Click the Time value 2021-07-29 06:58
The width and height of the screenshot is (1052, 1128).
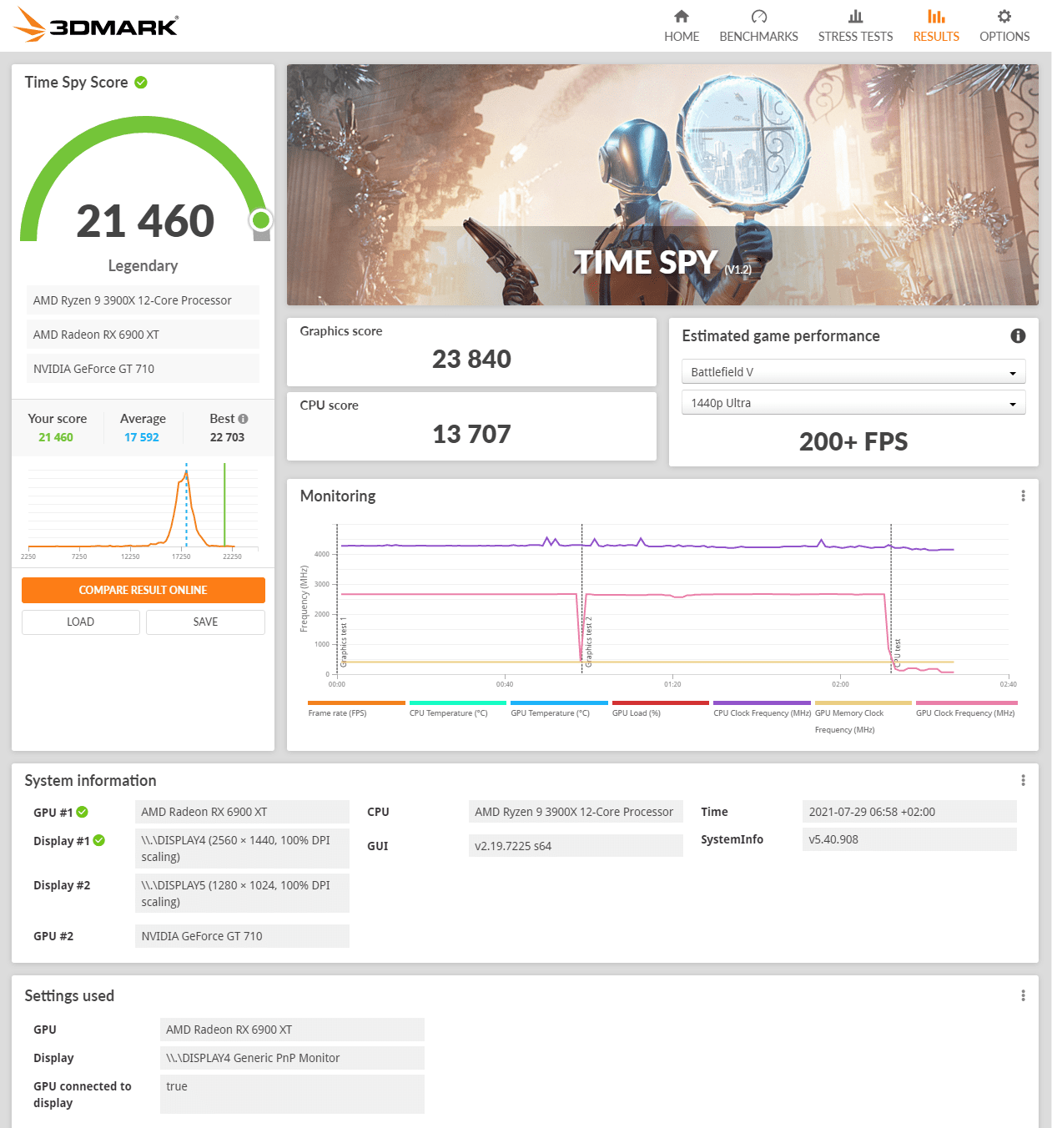(x=909, y=812)
